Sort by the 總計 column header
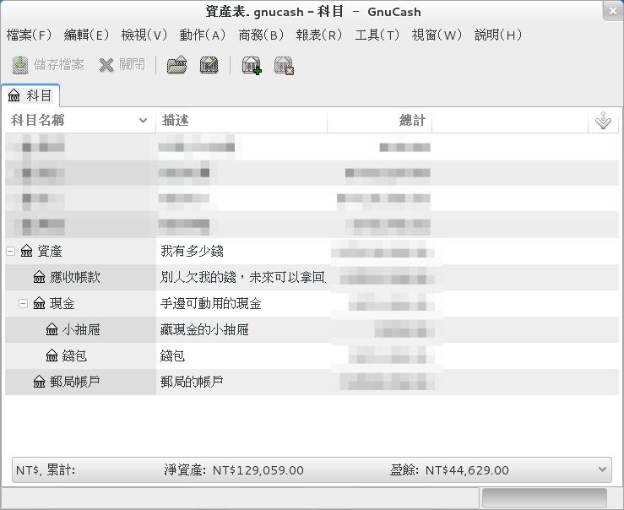 pyautogui.click(x=379, y=120)
